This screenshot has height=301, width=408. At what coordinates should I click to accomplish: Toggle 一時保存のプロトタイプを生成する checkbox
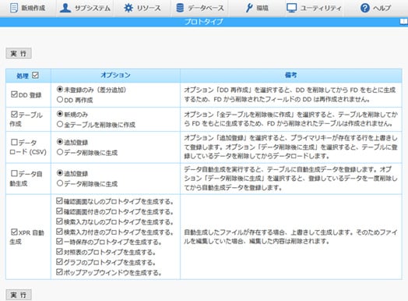pyautogui.click(x=60, y=241)
